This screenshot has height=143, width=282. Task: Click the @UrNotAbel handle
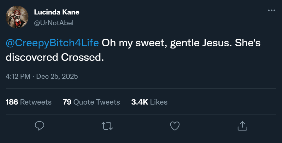(x=53, y=23)
